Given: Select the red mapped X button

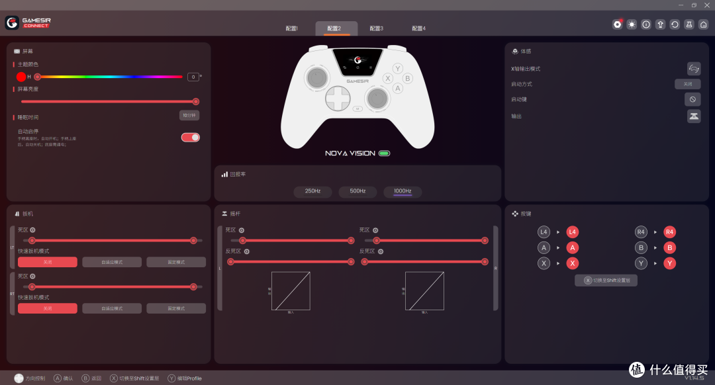Looking at the screenshot, I should pyautogui.click(x=572, y=263).
